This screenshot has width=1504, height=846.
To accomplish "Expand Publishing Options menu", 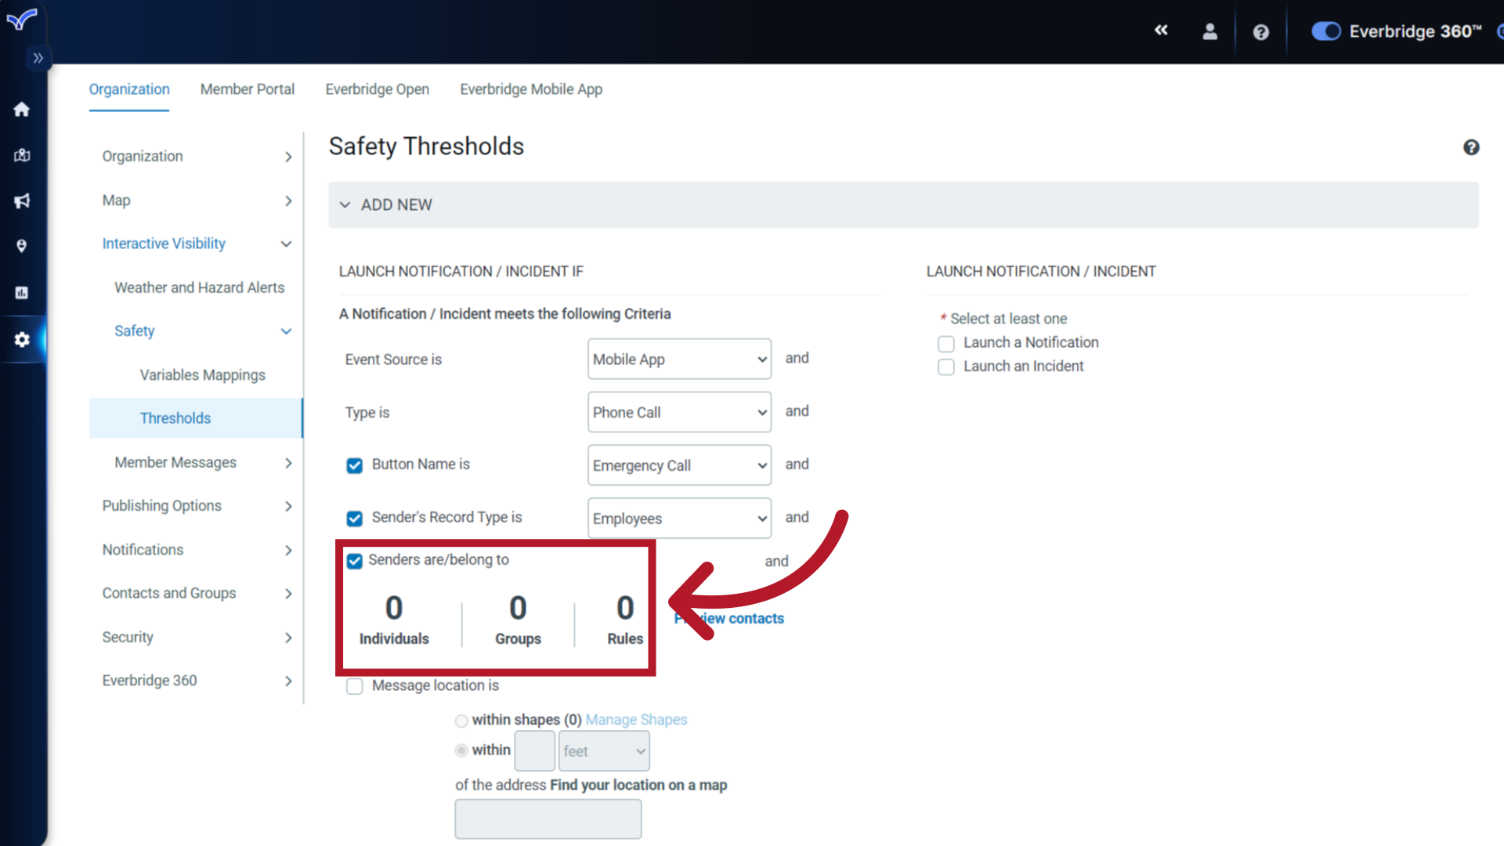I will click(x=197, y=506).
